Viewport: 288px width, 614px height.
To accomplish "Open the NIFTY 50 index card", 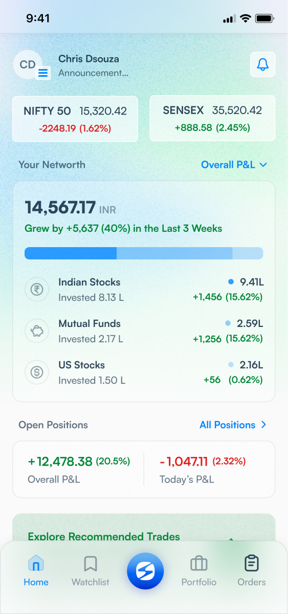I will click(75, 119).
